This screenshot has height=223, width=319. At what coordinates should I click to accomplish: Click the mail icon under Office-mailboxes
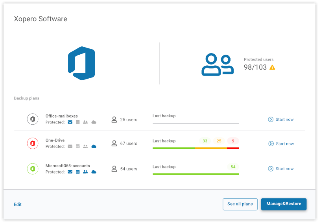[70, 122]
